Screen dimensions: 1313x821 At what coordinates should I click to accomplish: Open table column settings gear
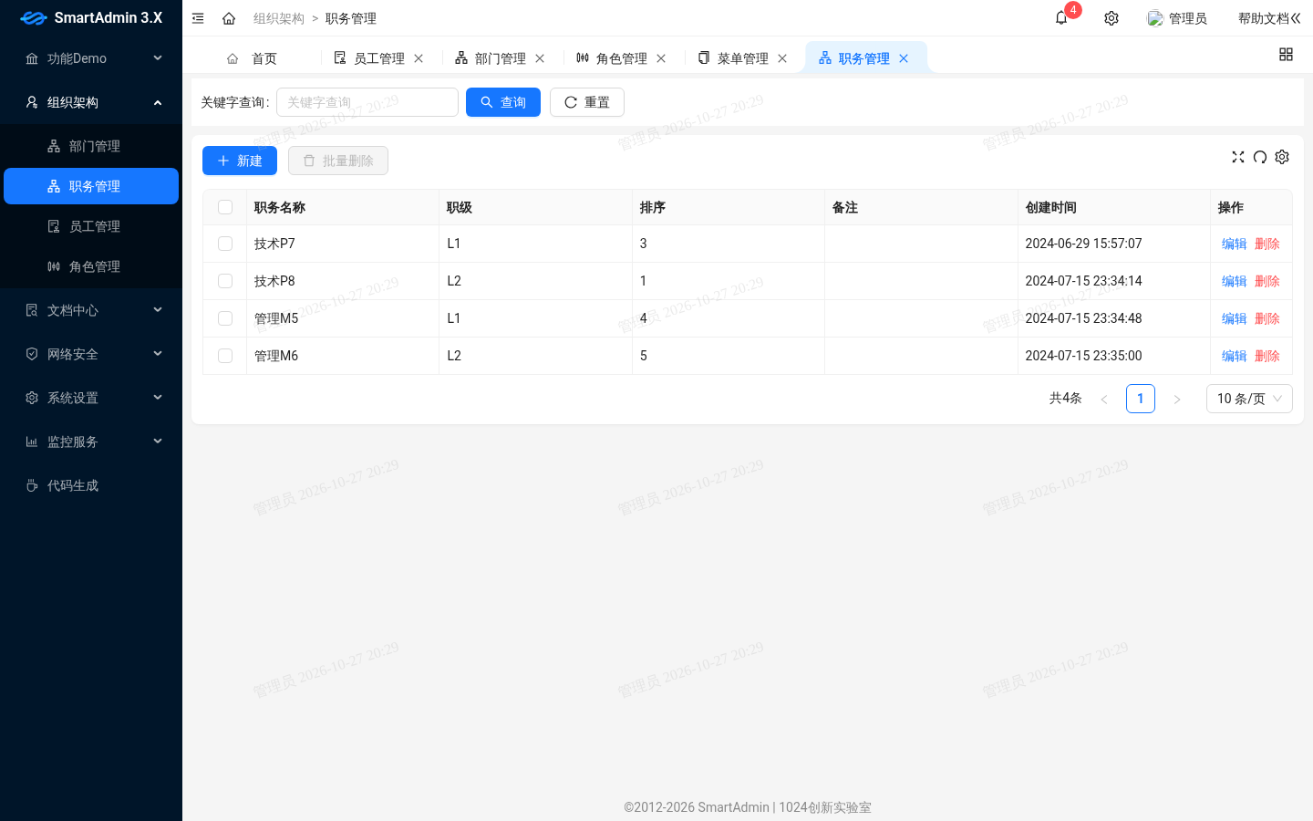tap(1282, 157)
